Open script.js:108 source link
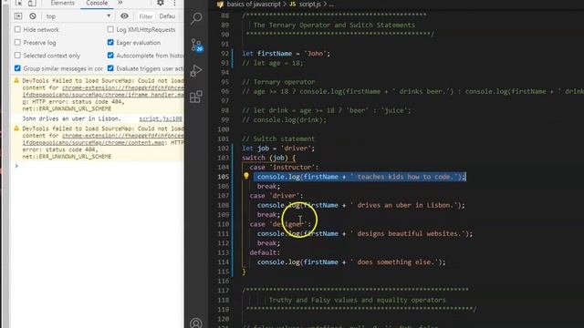The width and height of the screenshot is (584, 328). 161,118
